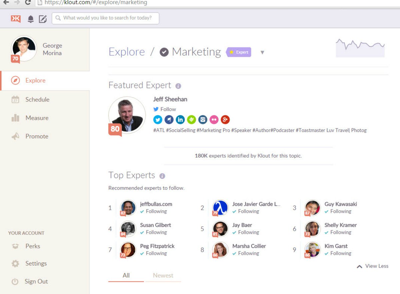Click the Schedule calendar icon
This screenshot has width=400, height=294.
[x=15, y=99]
